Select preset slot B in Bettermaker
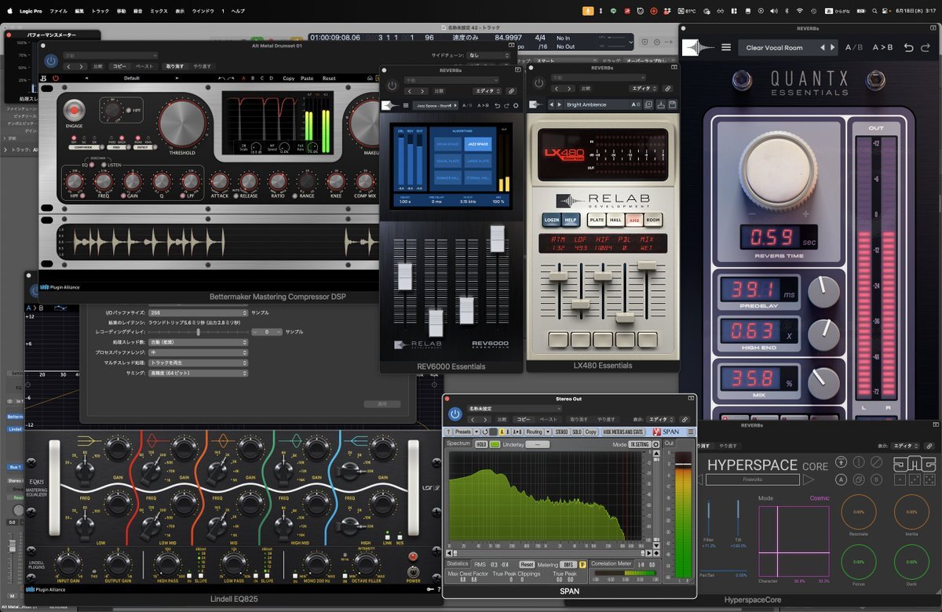The height and width of the screenshot is (612, 942). tap(252, 78)
